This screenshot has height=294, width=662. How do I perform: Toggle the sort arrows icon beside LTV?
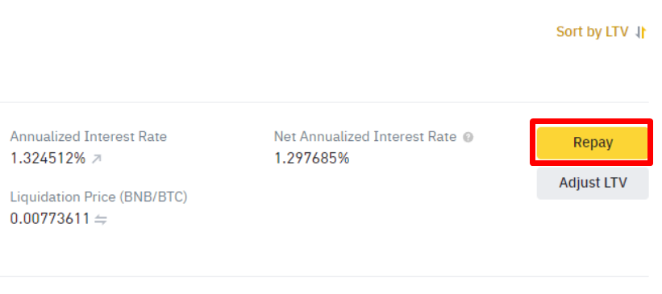pos(640,32)
